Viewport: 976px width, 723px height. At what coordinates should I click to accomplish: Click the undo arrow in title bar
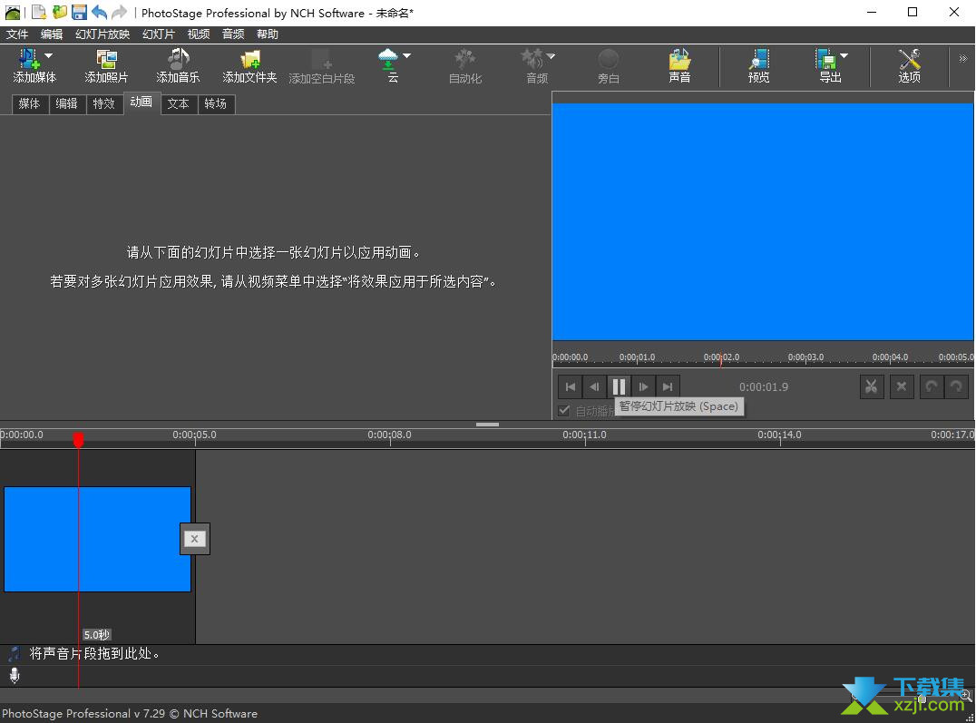coord(99,12)
